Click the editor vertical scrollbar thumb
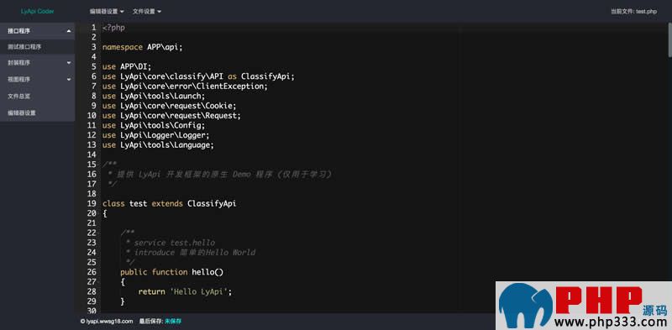 coord(669,39)
